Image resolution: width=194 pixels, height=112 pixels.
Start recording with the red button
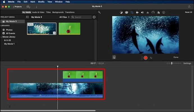[146, 58]
